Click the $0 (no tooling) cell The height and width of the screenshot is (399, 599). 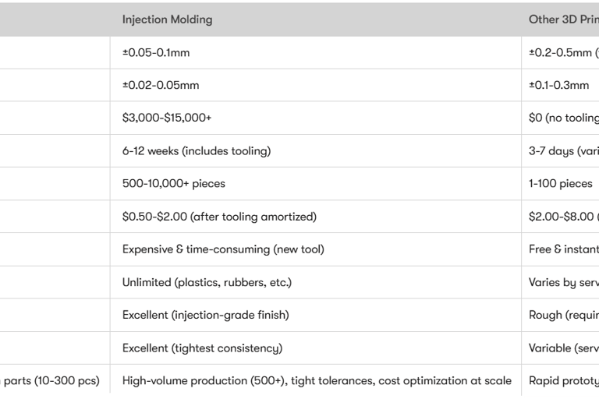tap(563, 118)
